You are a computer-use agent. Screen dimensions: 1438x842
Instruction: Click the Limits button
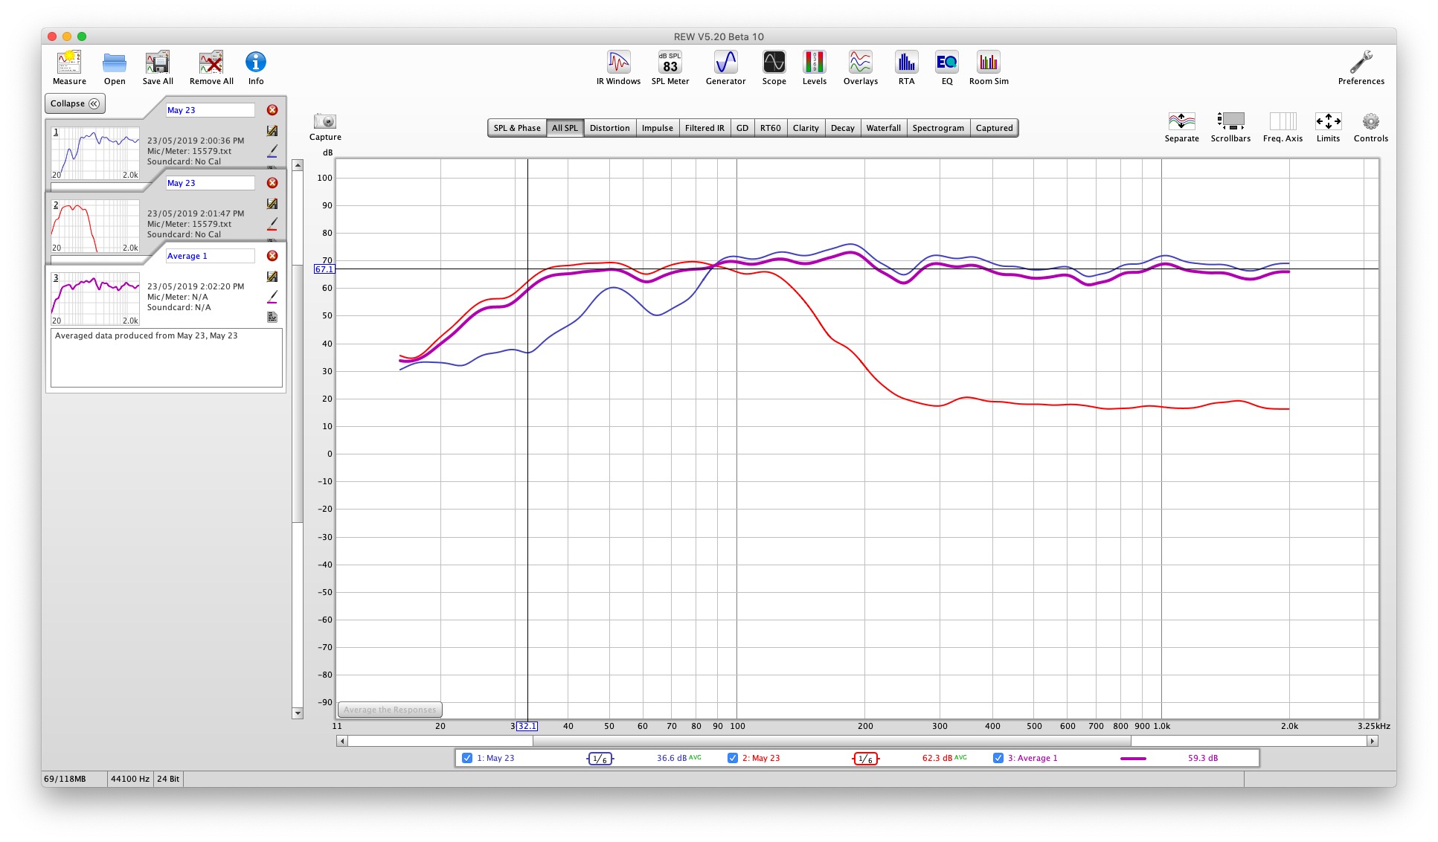[1327, 126]
